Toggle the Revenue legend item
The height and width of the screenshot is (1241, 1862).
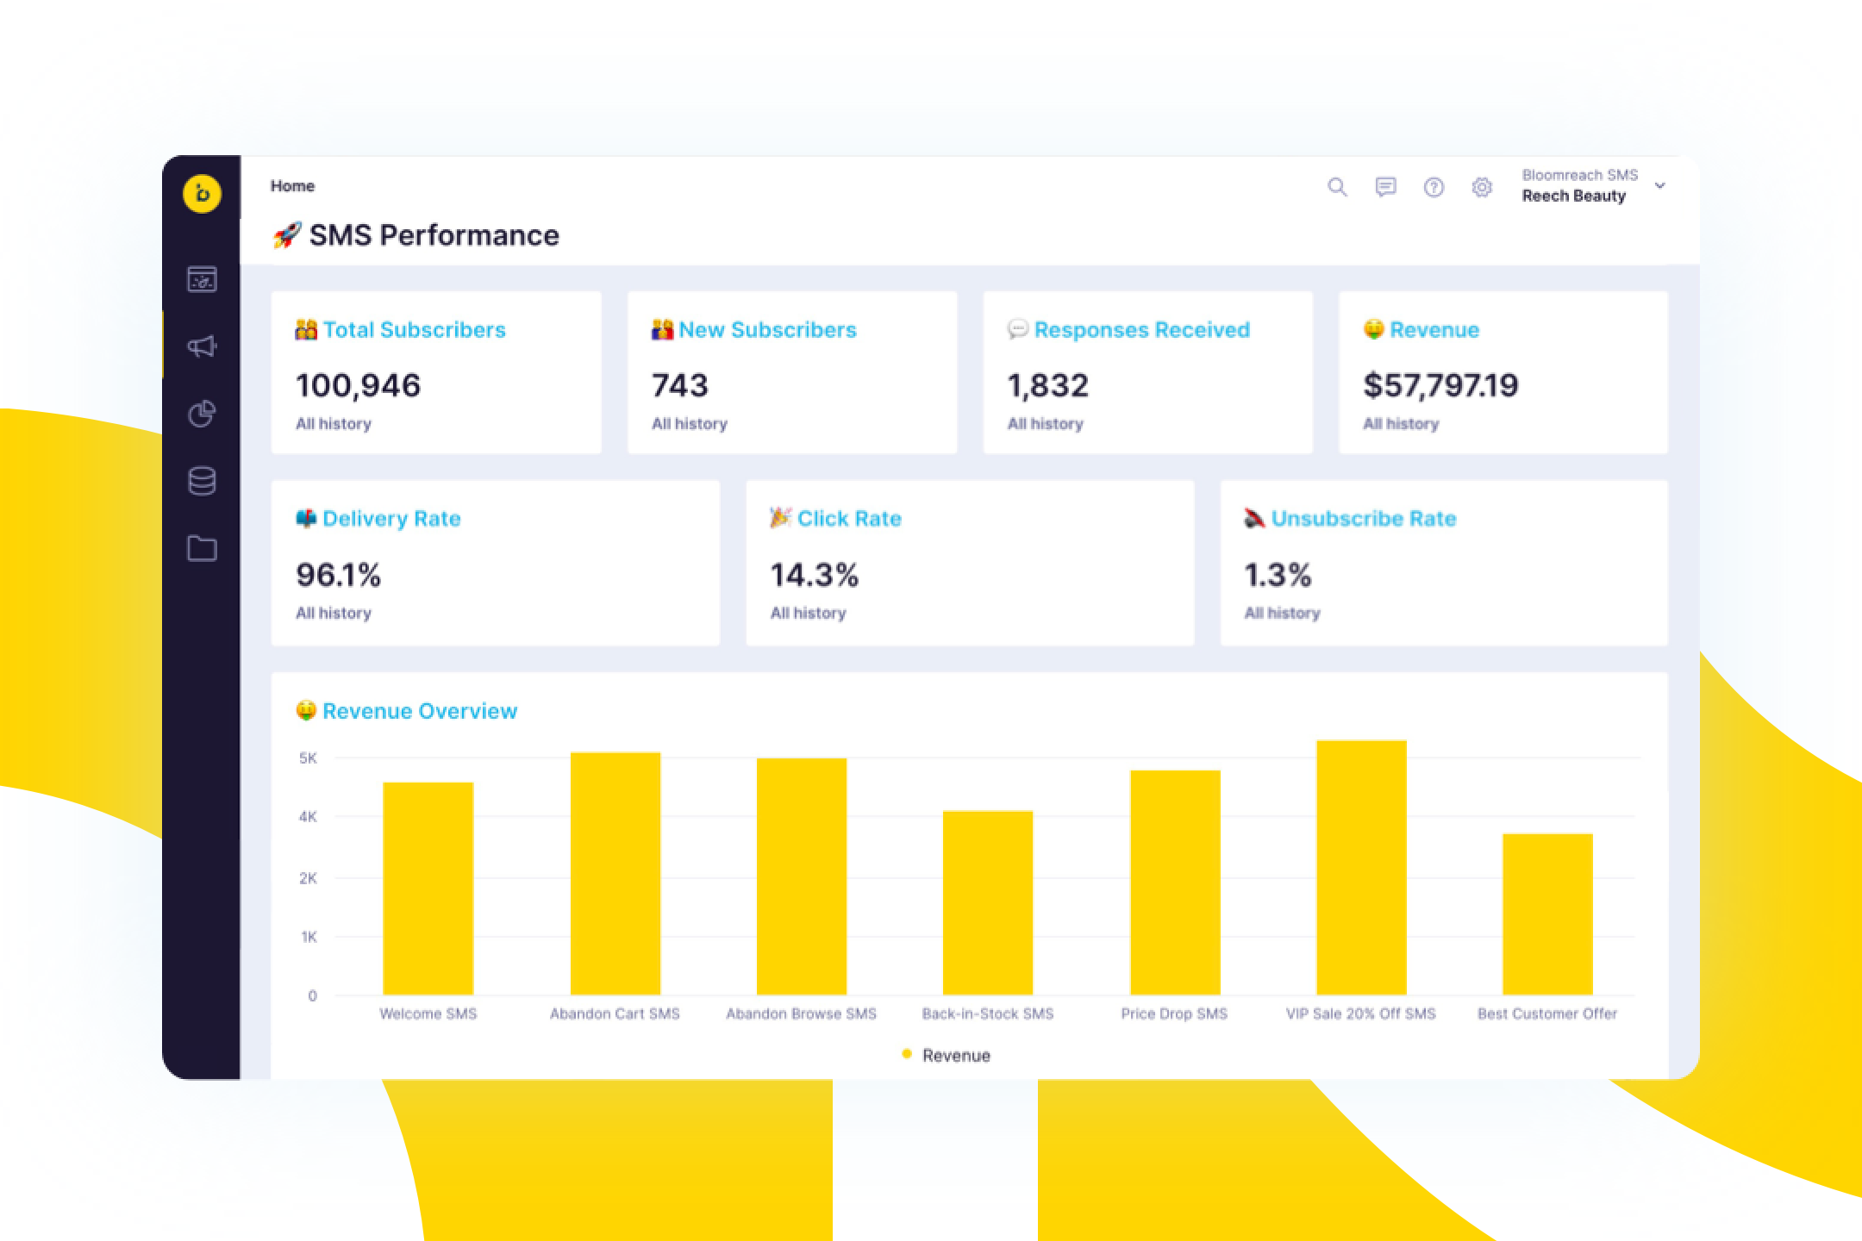point(947,1055)
